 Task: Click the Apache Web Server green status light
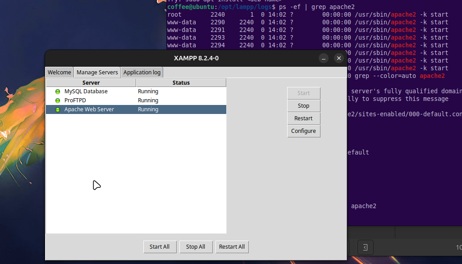(58, 109)
